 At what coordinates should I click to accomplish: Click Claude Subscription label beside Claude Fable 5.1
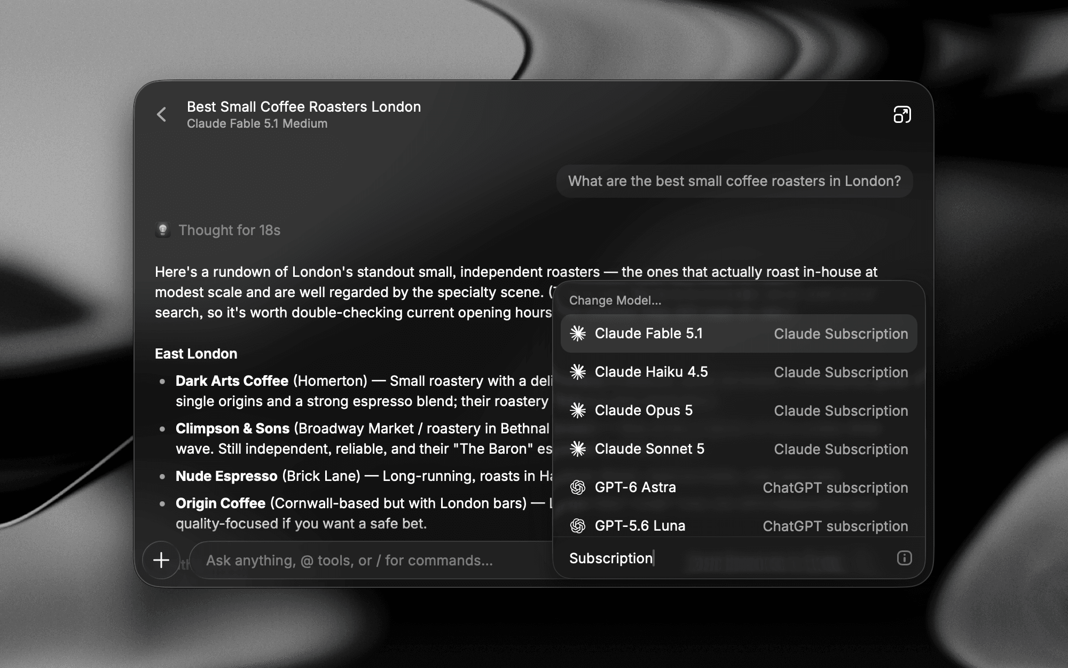tap(841, 333)
